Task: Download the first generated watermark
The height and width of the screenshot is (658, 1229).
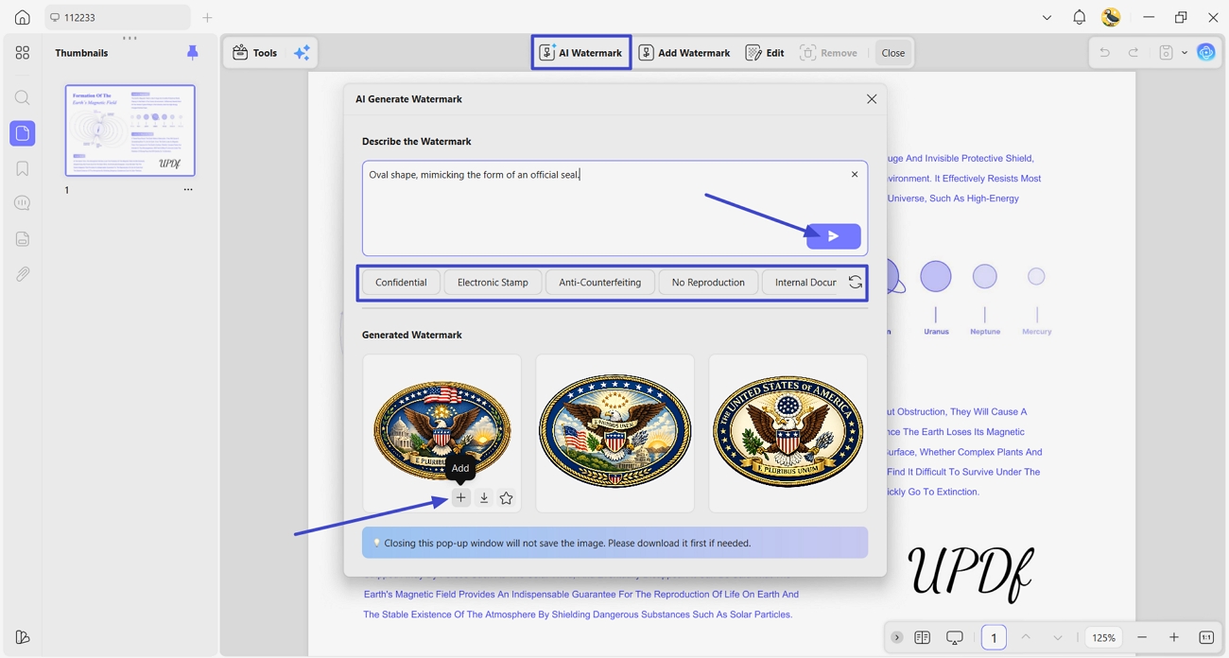Action: 483,497
